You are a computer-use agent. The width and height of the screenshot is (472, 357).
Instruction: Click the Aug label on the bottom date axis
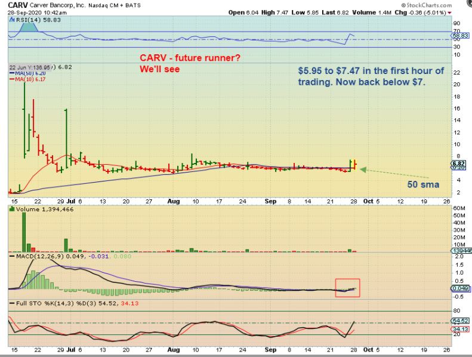tap(174, 350)
